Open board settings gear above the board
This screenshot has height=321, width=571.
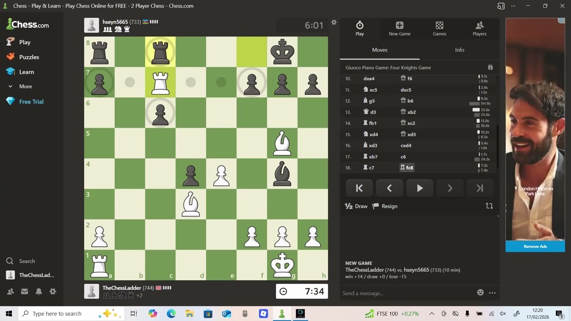tap(334, 22)
